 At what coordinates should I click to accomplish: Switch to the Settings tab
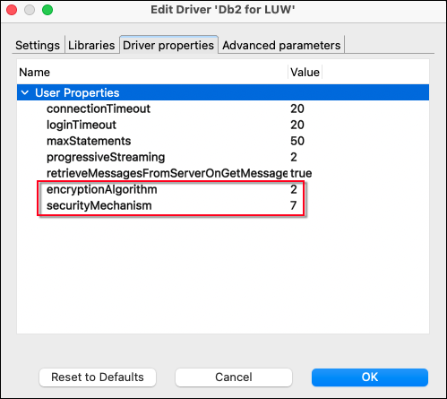tap(38, 45)
